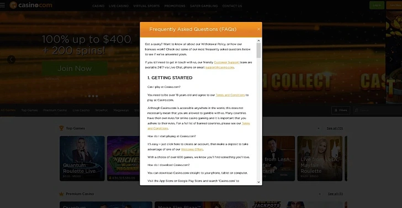This screenshot has width=402, height=208.
Task: Go to previous banner slide arrow
Action: [11, 60]
